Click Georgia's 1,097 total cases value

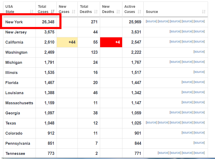tap(49, 113)
